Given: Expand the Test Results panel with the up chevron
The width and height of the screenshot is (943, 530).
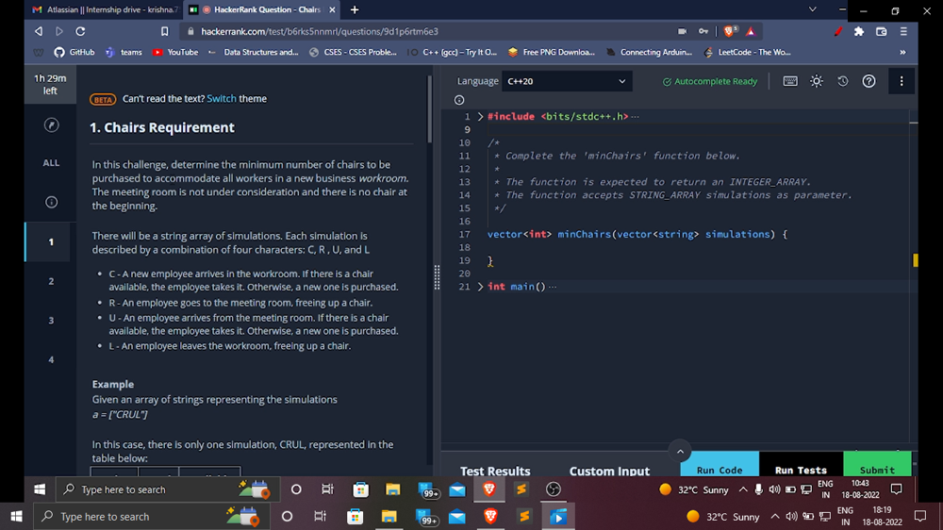Looking at the screenshot, I should pos(678,451).
